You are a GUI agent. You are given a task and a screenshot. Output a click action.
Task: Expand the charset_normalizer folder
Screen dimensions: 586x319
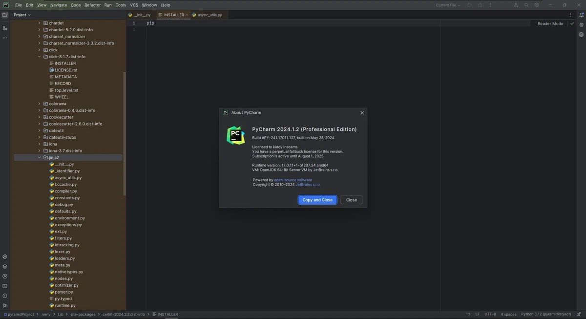point(40,36)
